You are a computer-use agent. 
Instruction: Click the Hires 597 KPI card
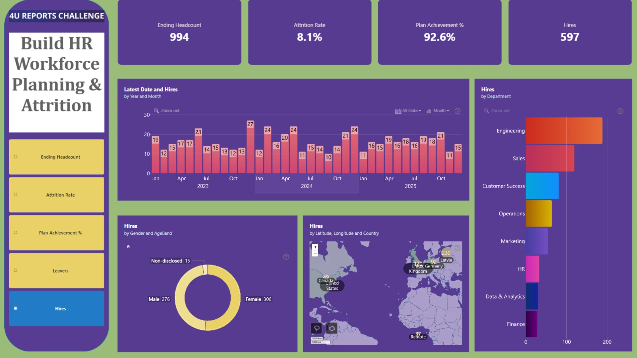point(570,32)
